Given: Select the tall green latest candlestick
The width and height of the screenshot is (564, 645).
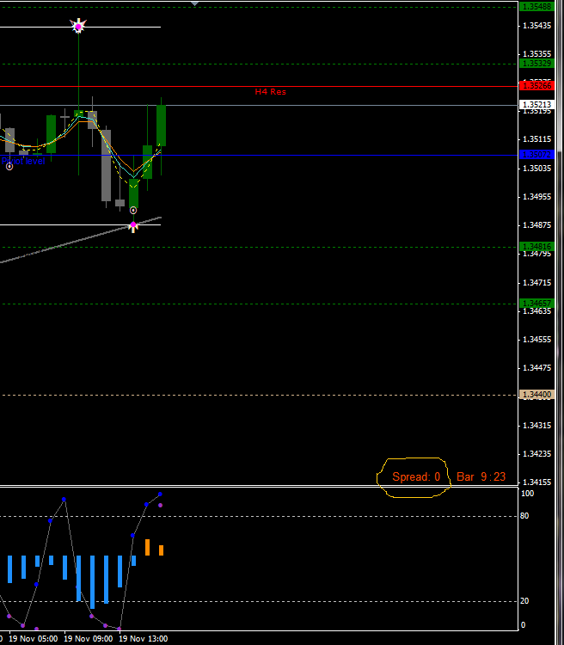Looking at the screenshot, I should pyautogui.click(x=161, y=126).
